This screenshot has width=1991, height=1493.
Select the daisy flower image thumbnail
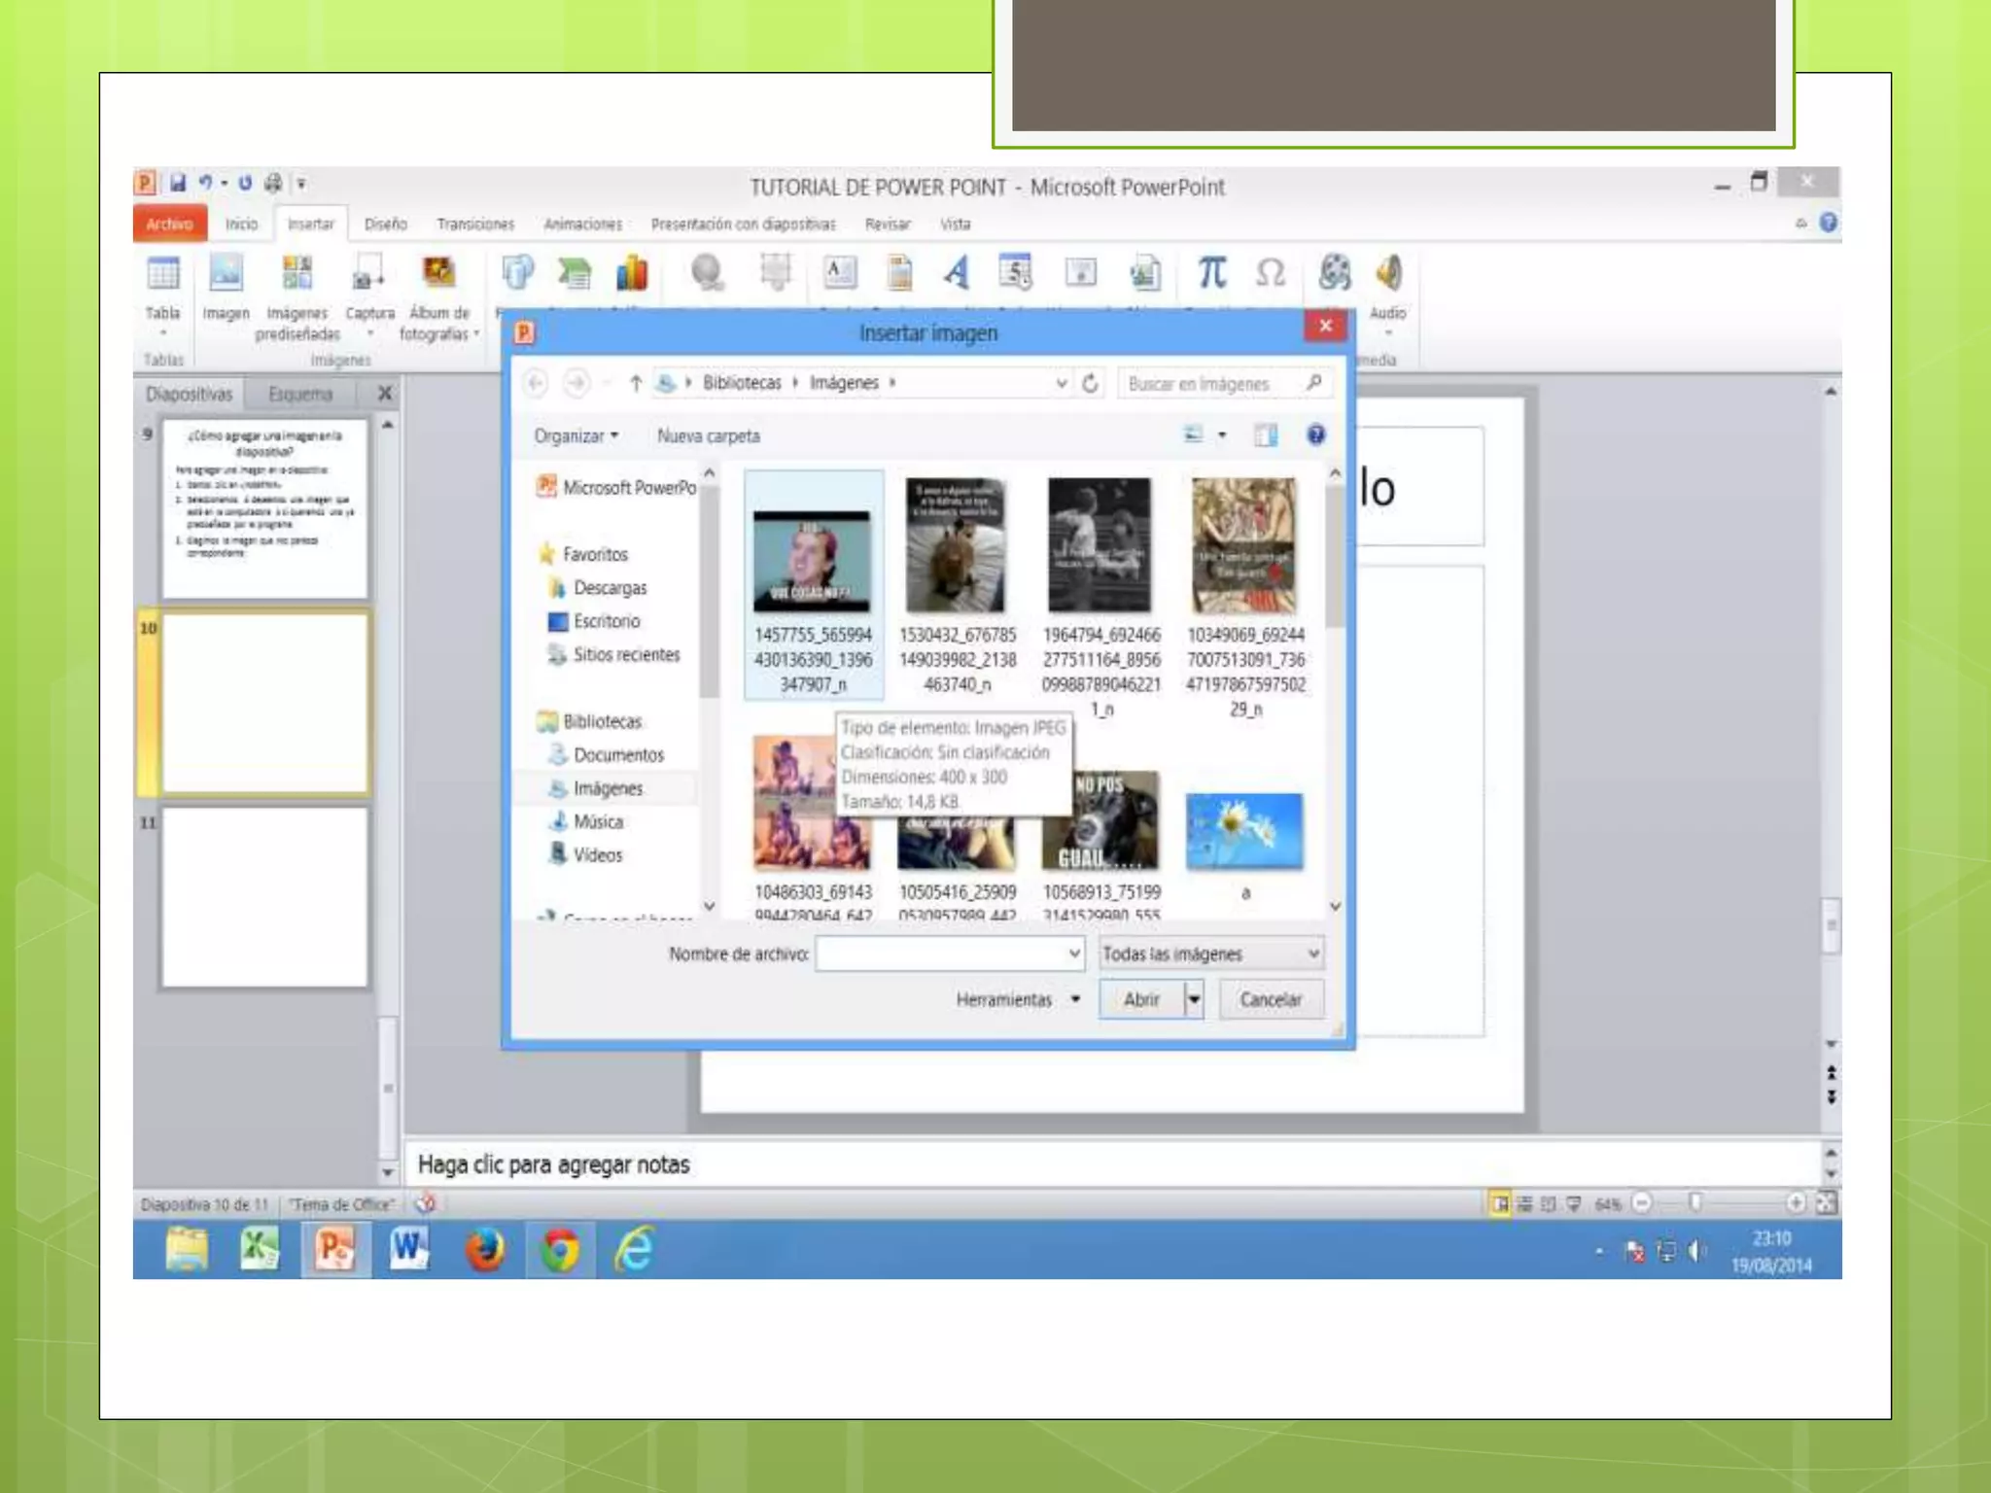(x=1244, y=831)
